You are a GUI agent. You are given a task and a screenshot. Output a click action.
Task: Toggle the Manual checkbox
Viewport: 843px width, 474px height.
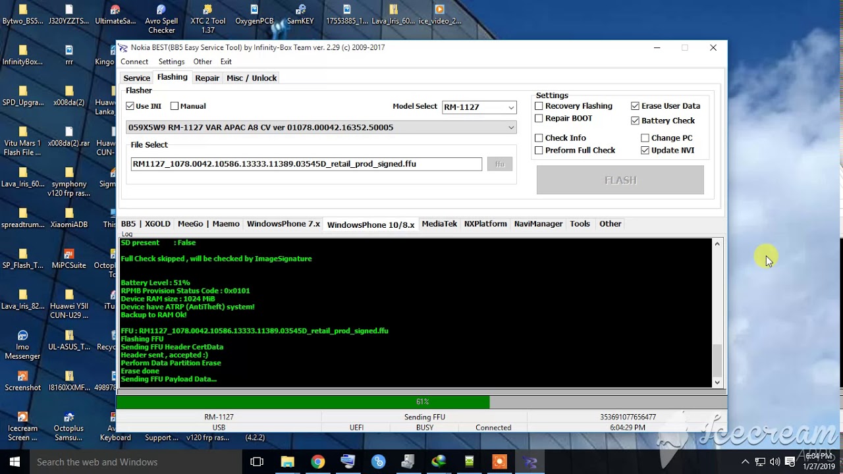[x=175, y=106]
